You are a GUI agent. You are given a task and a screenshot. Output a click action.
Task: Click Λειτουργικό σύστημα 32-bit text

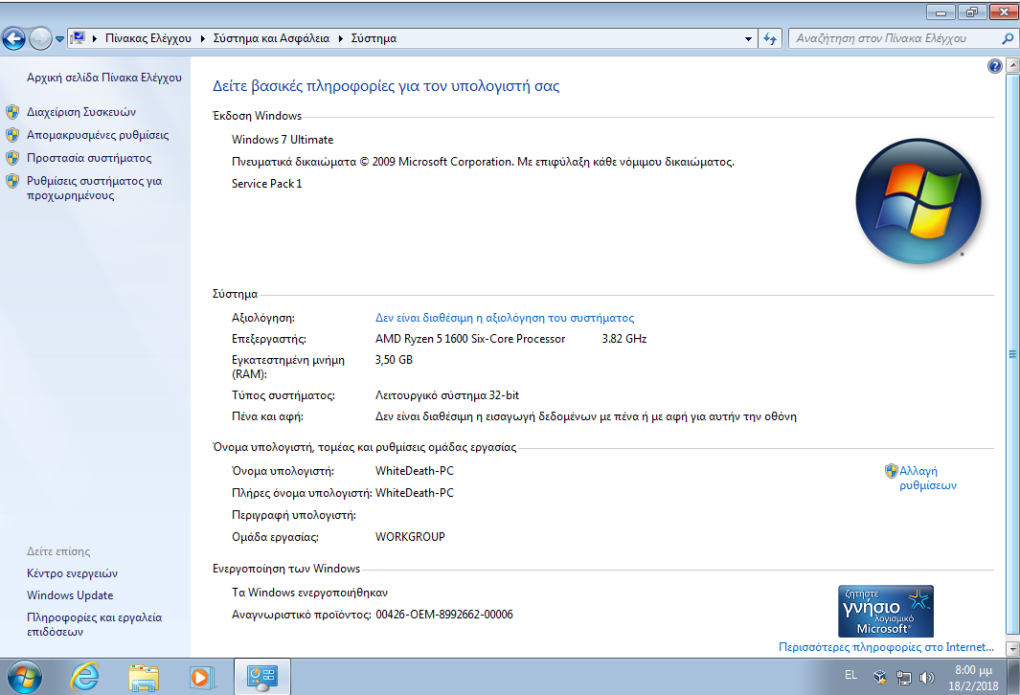(x=447, y=395)
